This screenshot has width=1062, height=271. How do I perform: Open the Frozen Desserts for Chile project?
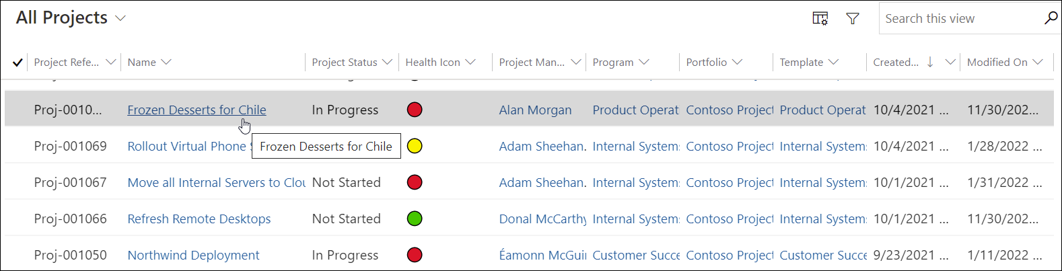(197, 110)
